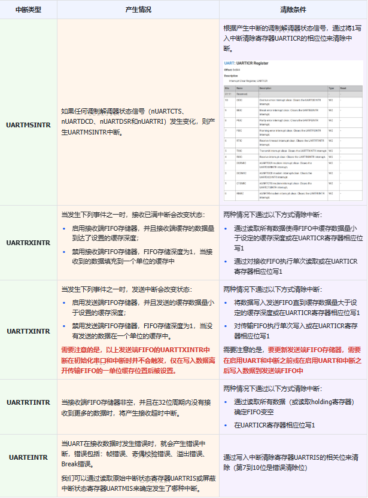
Task: Click the red UARTTXINTR warning note text
Action: pyautogui.click(x=138, y=360)
